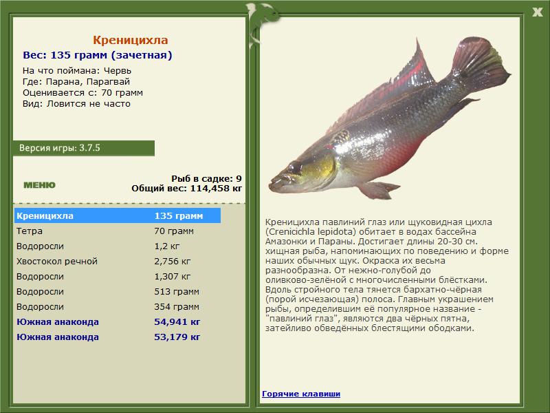Close the fish info window with X
The height and width of the screenshot is (413, 550).
click(x=537, y=12)
